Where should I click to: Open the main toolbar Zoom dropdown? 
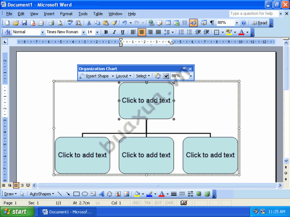click(x=237, y=23)
